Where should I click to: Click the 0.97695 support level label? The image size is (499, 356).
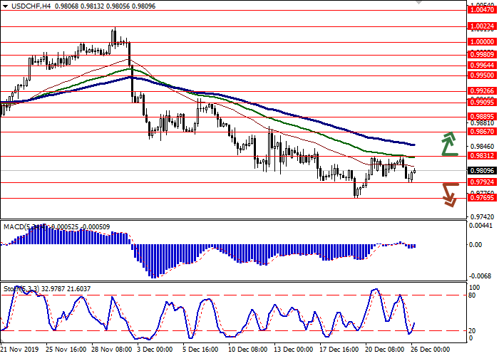click(482, 198)
